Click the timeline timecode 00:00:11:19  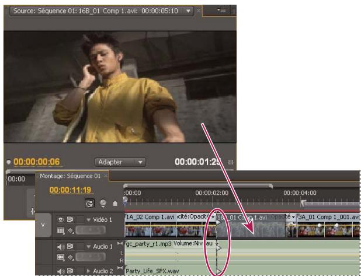pos(70,190)
